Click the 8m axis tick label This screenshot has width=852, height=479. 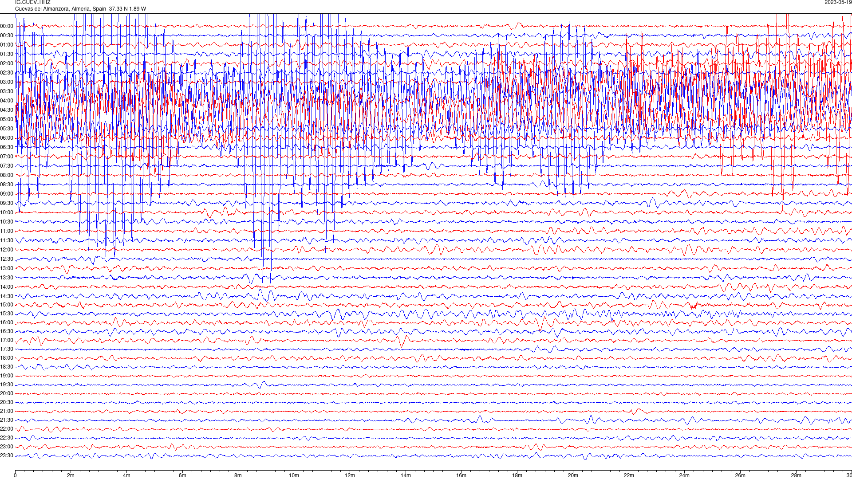coord(238,476)
